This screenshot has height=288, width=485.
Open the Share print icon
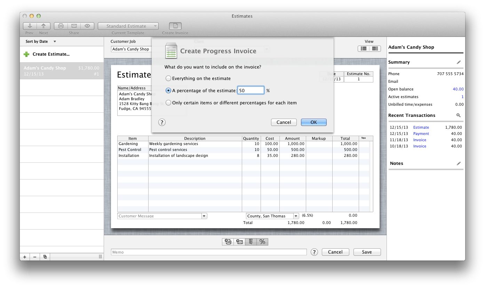(61, 26)
